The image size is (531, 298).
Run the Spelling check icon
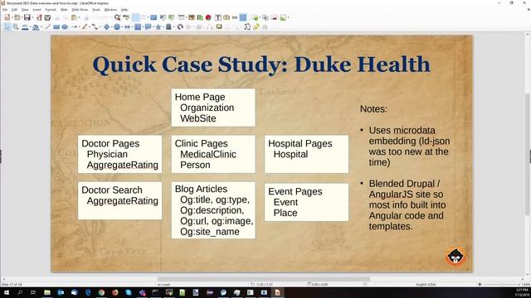tap(125, 17)
